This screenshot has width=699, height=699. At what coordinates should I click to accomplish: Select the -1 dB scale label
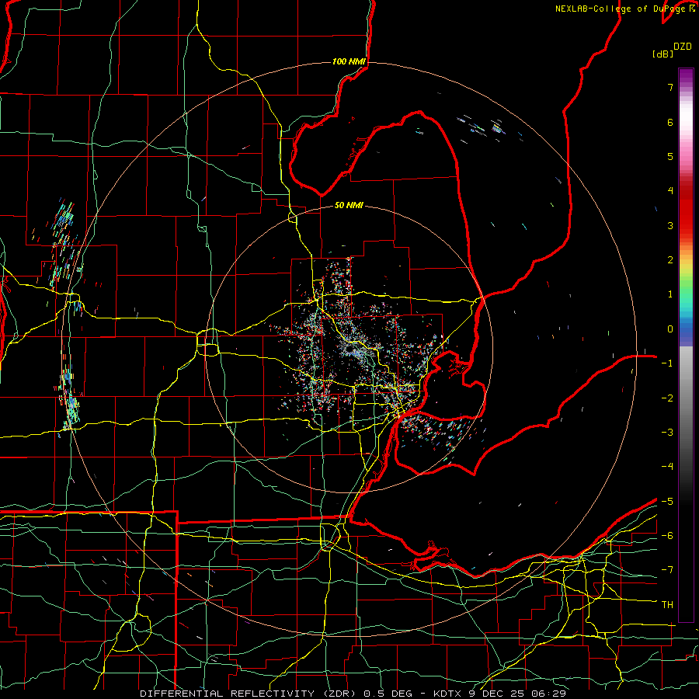667,363
